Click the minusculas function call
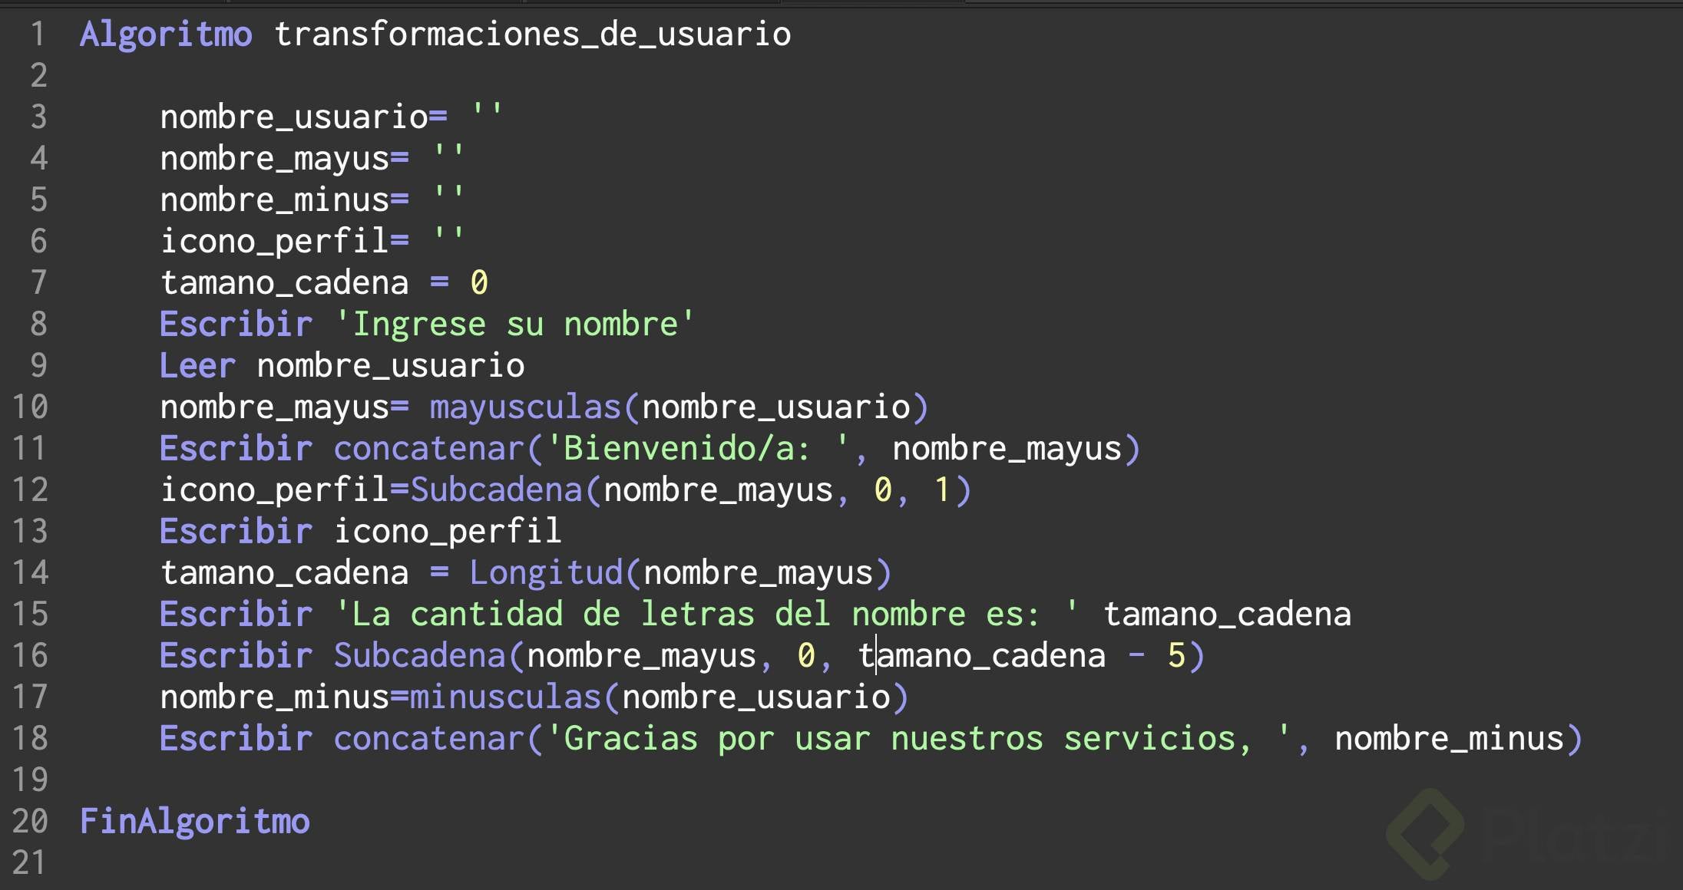This screenshot has height=890, width=1683. 505,697
